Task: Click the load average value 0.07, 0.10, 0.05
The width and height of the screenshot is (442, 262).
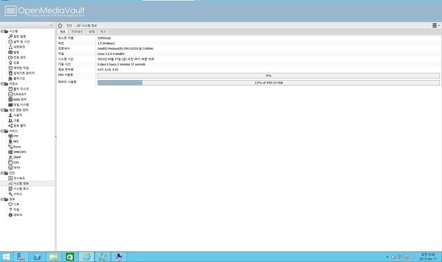Action: [108, 70]
